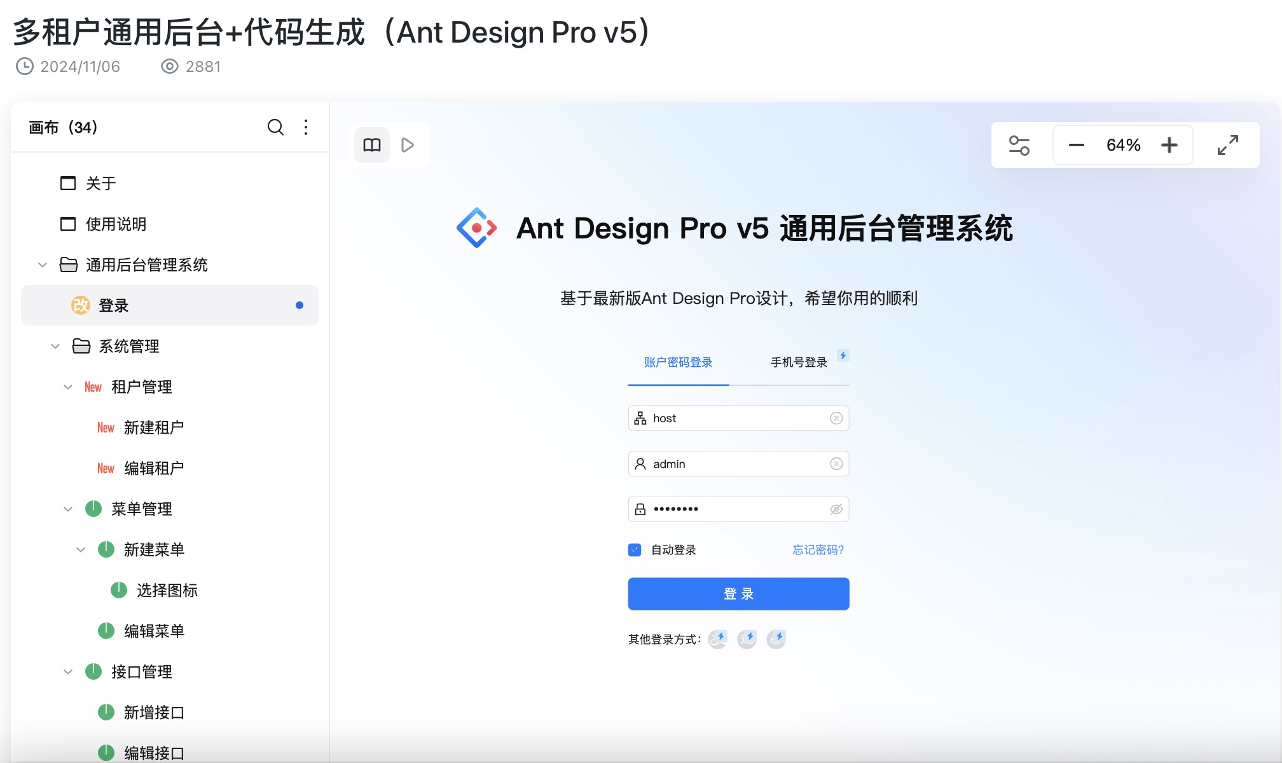The width and height of the screenshot is (1282, 763).
Task: Click the host tenant input field
Action: coord(738,418)
